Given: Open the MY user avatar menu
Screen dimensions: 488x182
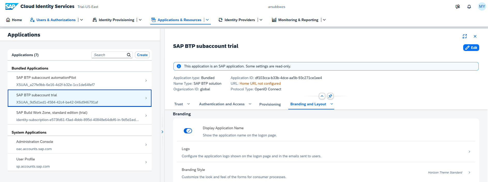Looking at the screenshot, I should [482, 7].
